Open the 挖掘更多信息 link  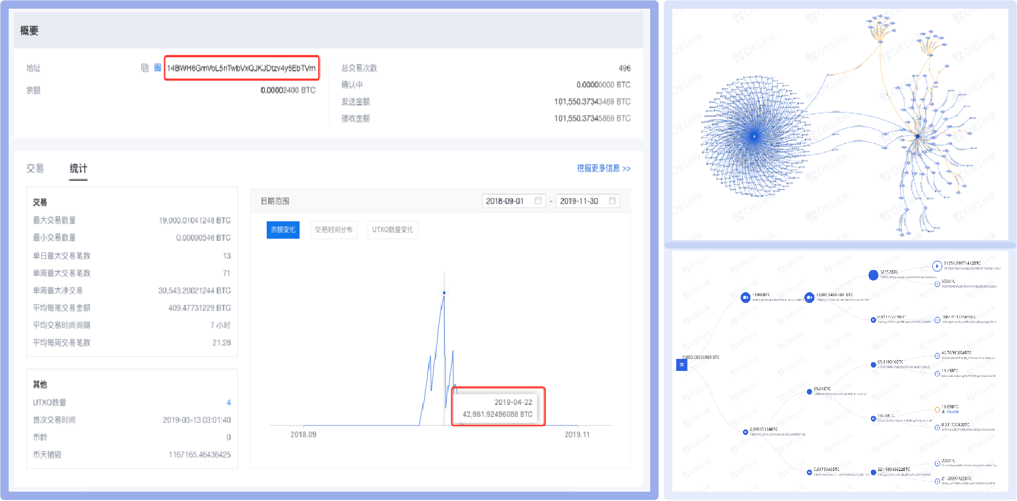604,168
